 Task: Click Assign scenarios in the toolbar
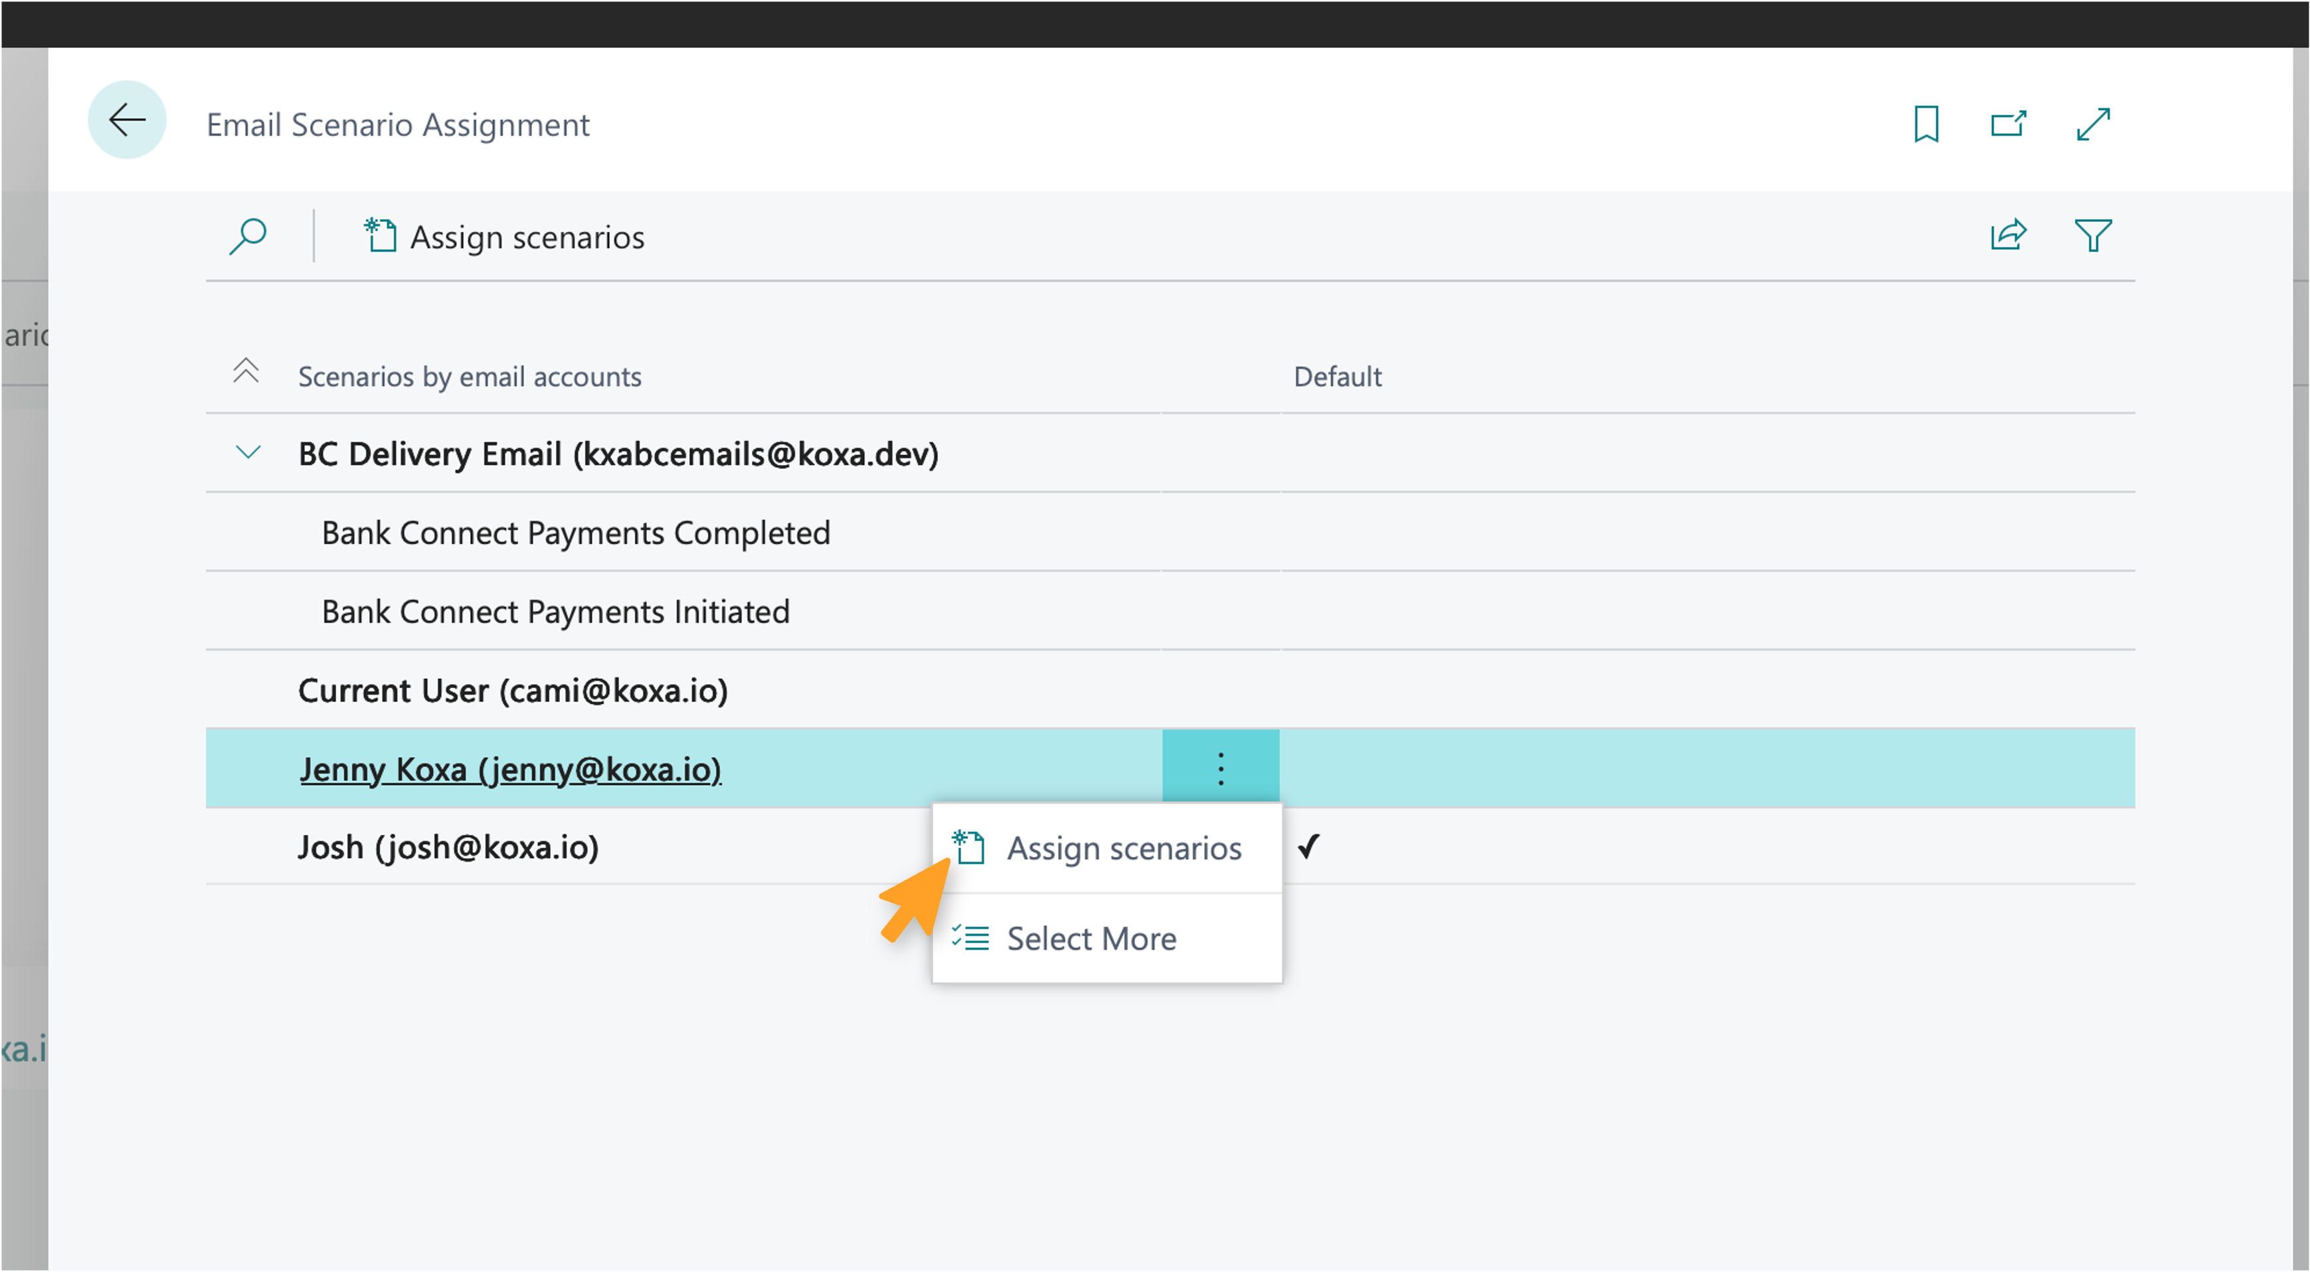click(504, 237)
